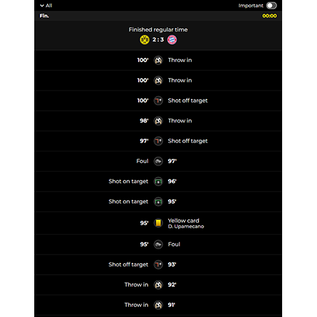
Task: Click the Throw in icon at 92'
Action: [x=158, y=285]
